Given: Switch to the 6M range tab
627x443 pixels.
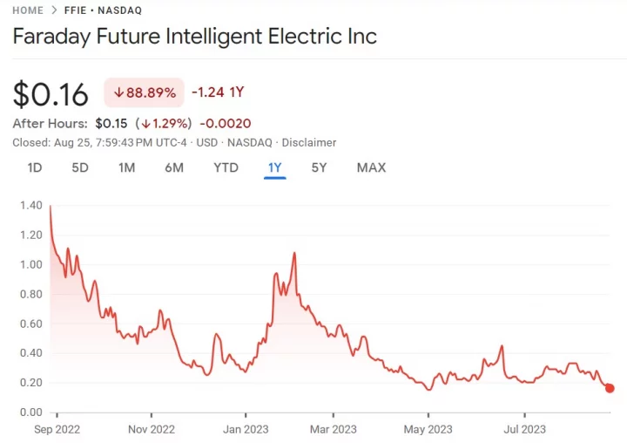Looking at the screenshot, I should (x=174, y=167).
